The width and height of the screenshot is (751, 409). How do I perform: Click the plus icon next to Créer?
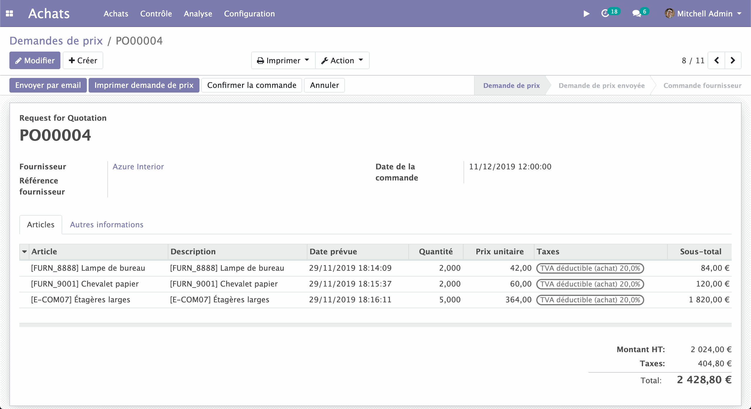[72, 60]
